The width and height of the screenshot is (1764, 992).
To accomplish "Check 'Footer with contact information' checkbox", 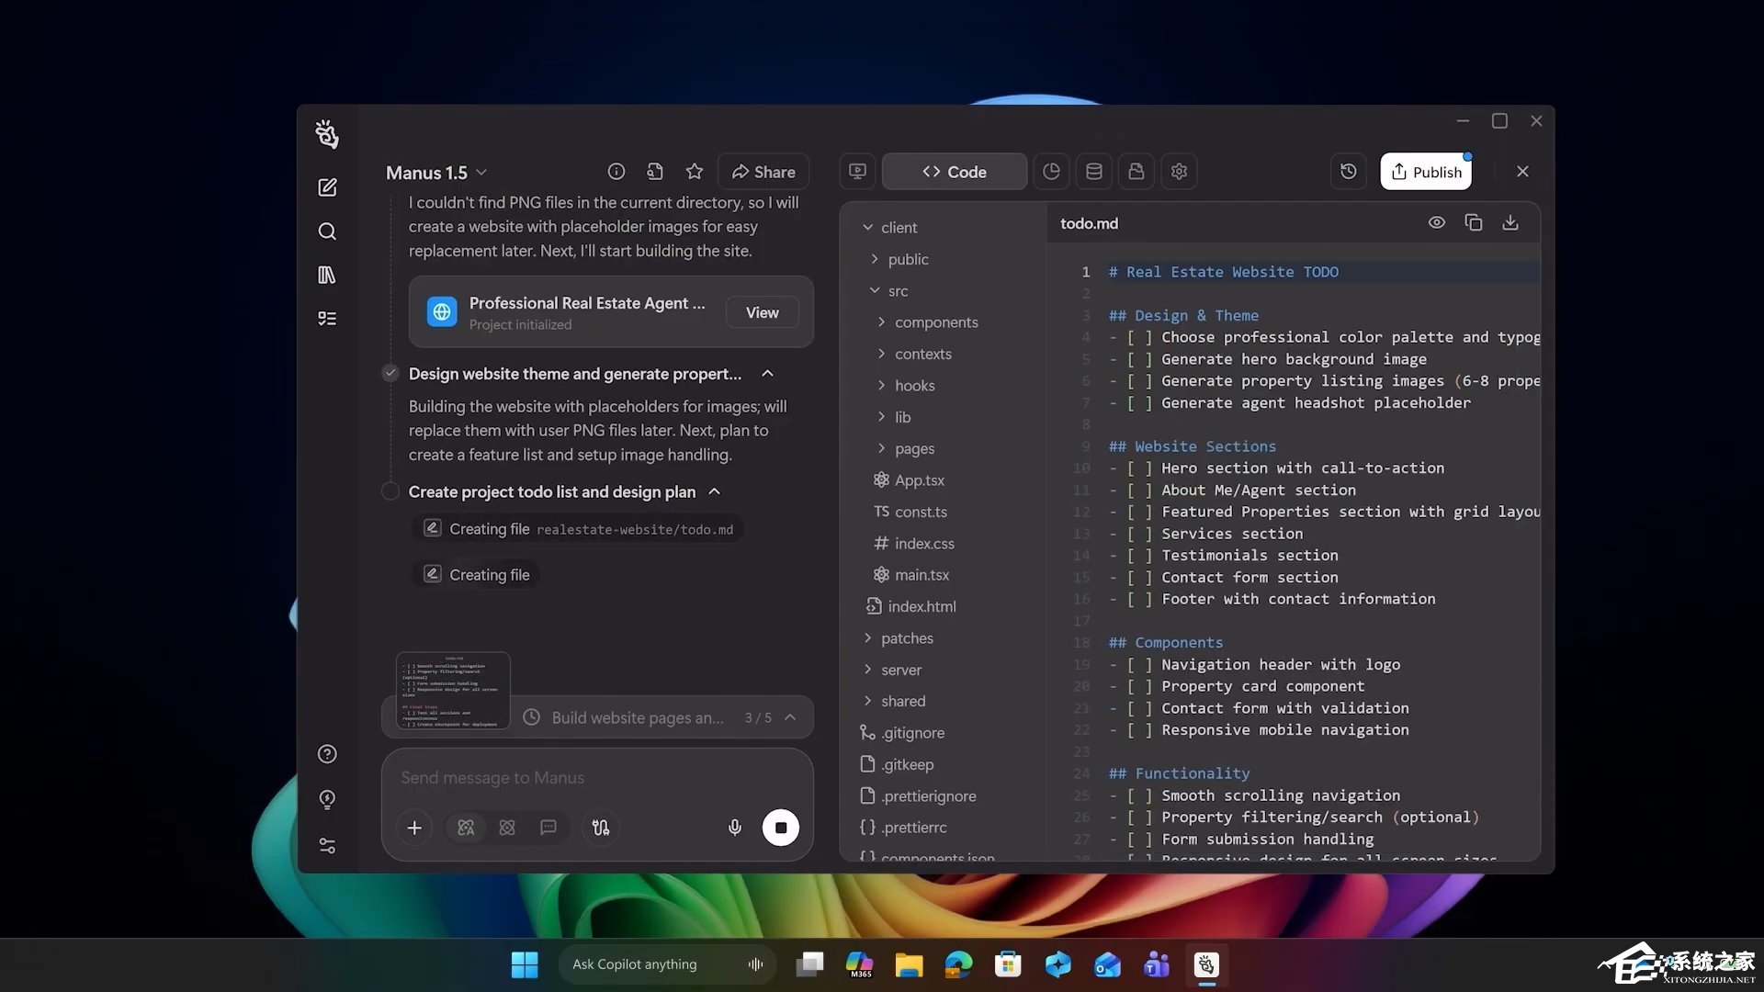I will tap(1139, 599).
